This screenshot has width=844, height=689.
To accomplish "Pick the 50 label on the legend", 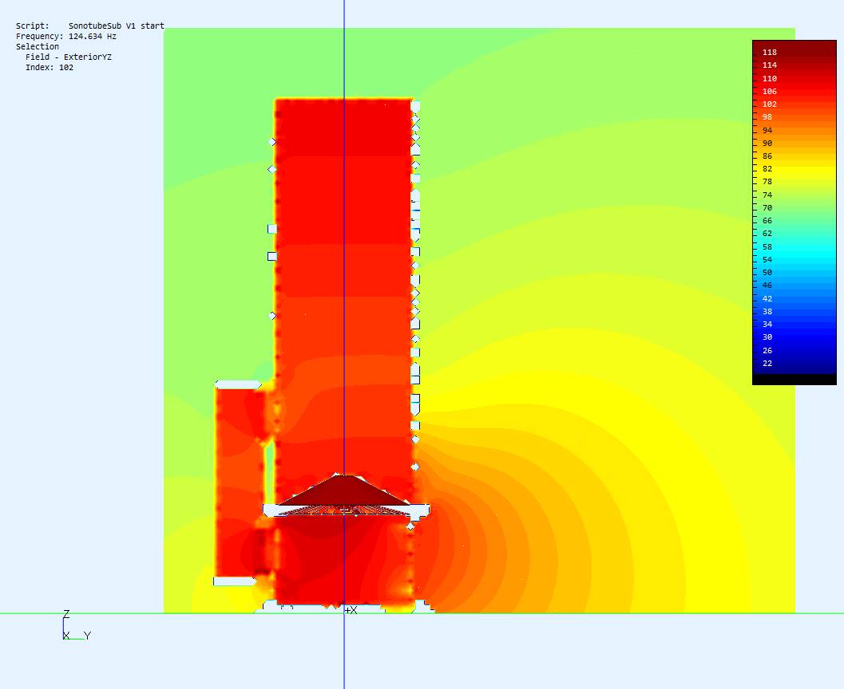I will (x=767, y=273).
